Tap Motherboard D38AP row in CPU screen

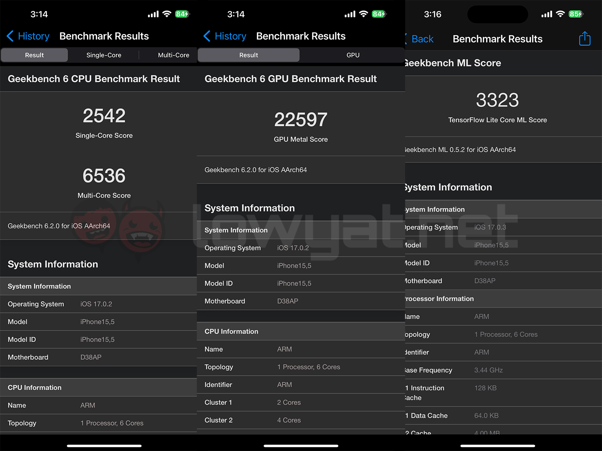coord(98,357)
